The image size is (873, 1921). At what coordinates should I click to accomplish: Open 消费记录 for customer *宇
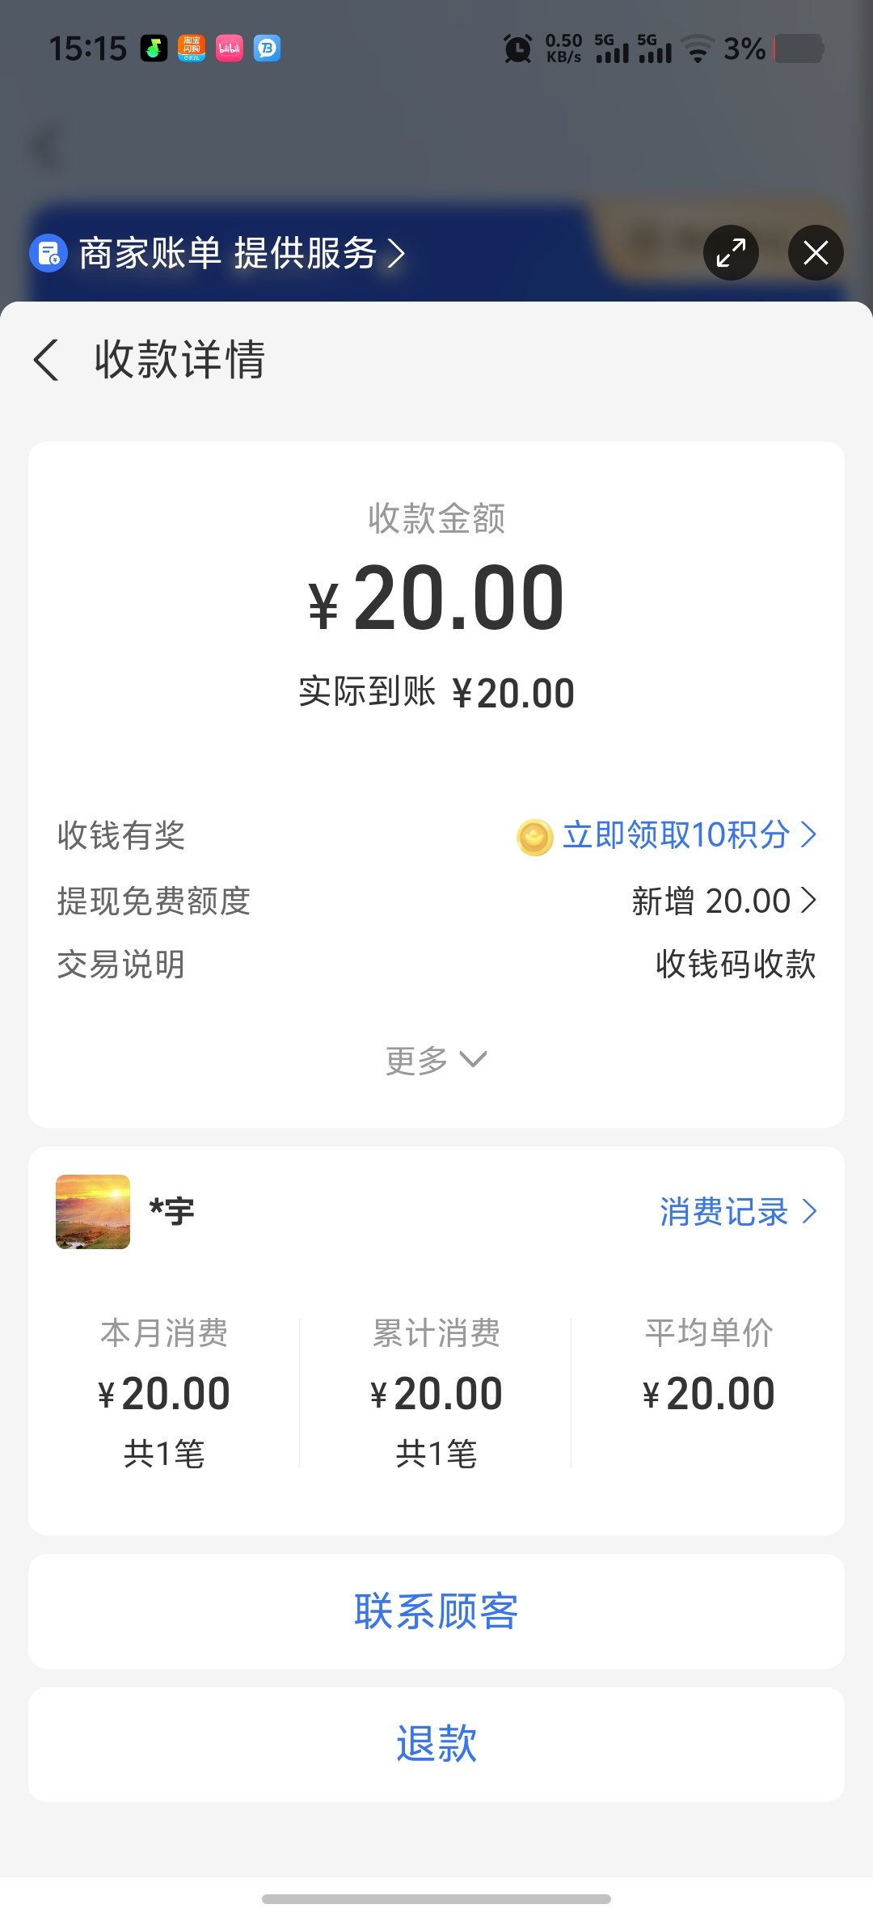coord(737,1212)
